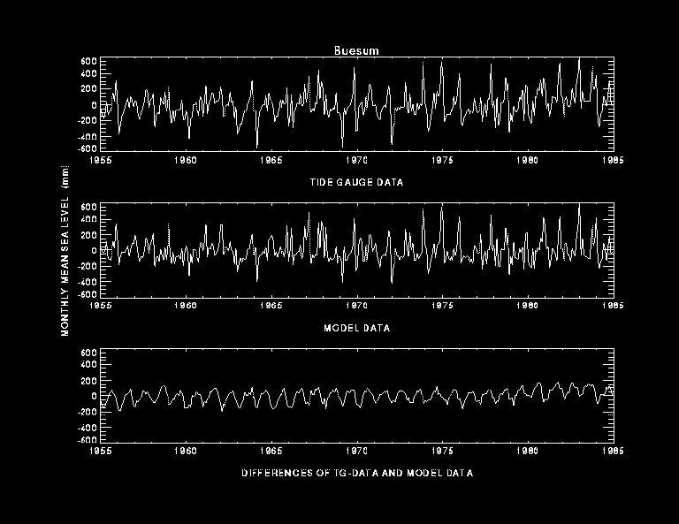
Task: Click the 1985 tick label under bottom plot
Action: pyautogui.click(x=612, y=452)
